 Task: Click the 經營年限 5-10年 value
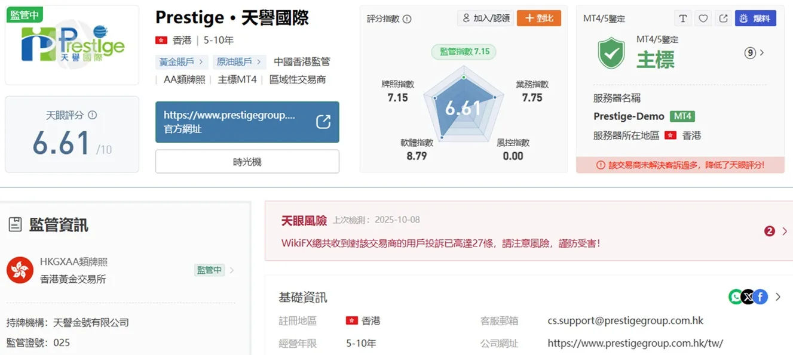361,343
